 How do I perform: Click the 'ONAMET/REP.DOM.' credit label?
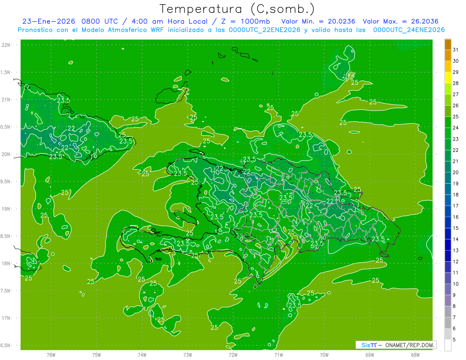click(x=410, y=345)
